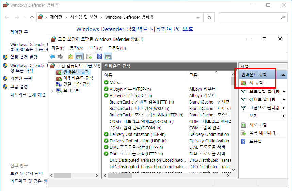Click the blue Back arrow in the MMC toolbar
This screenshot has height=191, width=292.
click(52, 57)
